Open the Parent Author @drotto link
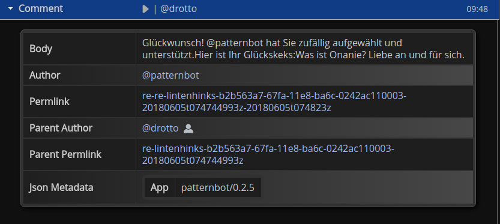 (160, 128)
